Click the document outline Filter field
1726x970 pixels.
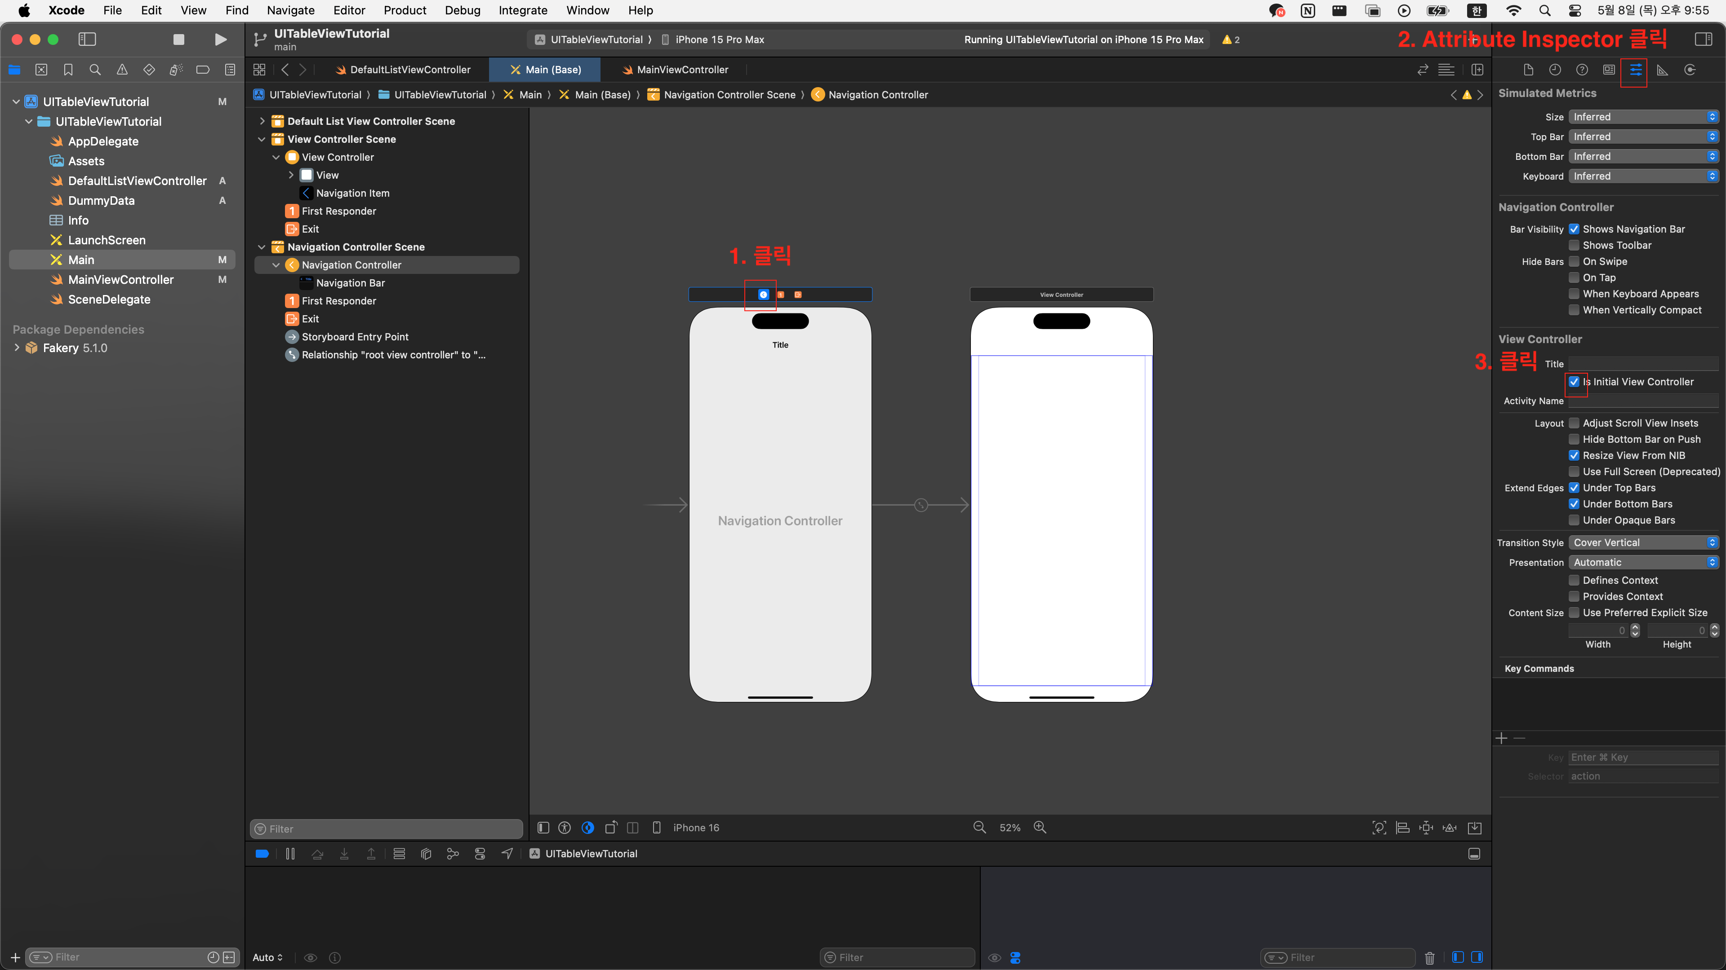click(x=387, y=829)
